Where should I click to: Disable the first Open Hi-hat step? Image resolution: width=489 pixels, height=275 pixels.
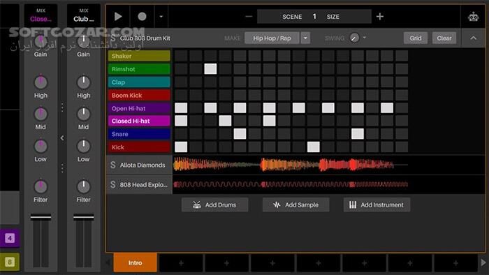181,108
